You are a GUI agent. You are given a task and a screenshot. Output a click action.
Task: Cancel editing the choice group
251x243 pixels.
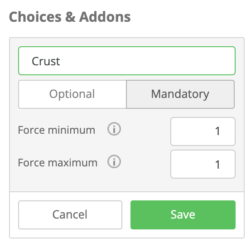pyautogui.click(x=70, y=215)
